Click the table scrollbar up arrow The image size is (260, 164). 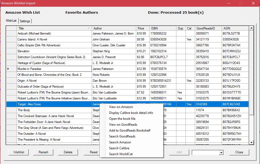click(251, 28)
